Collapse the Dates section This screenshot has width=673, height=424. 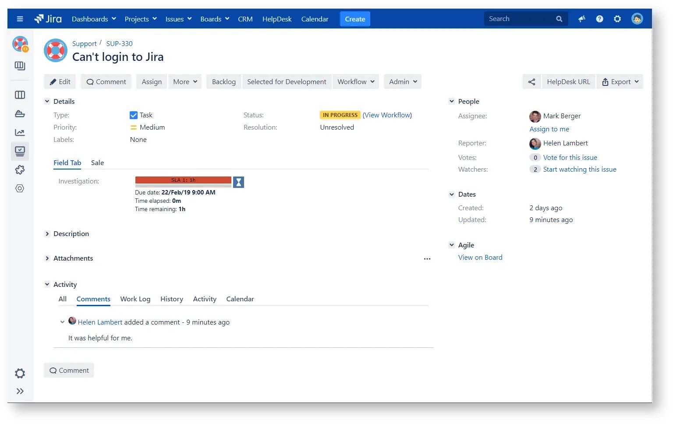(x=452, y=194)
